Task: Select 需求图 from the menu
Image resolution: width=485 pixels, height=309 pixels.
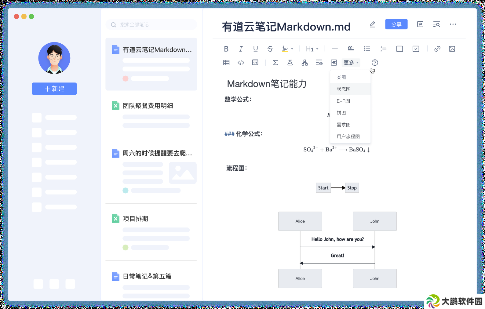Action: pyautogui.click(x=350, y=125)
